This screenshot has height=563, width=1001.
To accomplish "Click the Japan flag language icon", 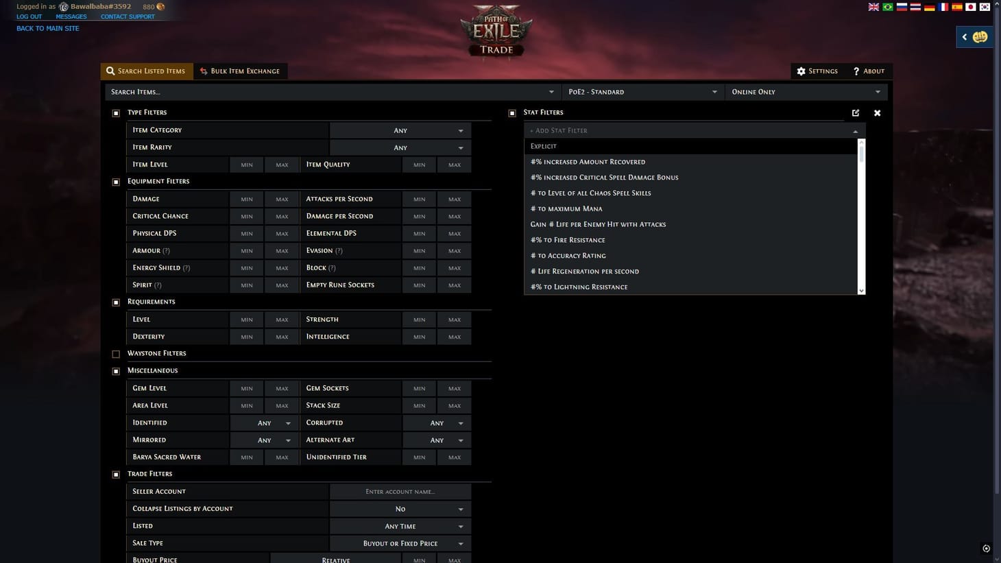I will pyautogui.click(x=971, y=6).
